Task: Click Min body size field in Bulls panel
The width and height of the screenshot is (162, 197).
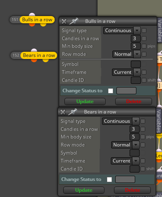Action: click(136, 46)
